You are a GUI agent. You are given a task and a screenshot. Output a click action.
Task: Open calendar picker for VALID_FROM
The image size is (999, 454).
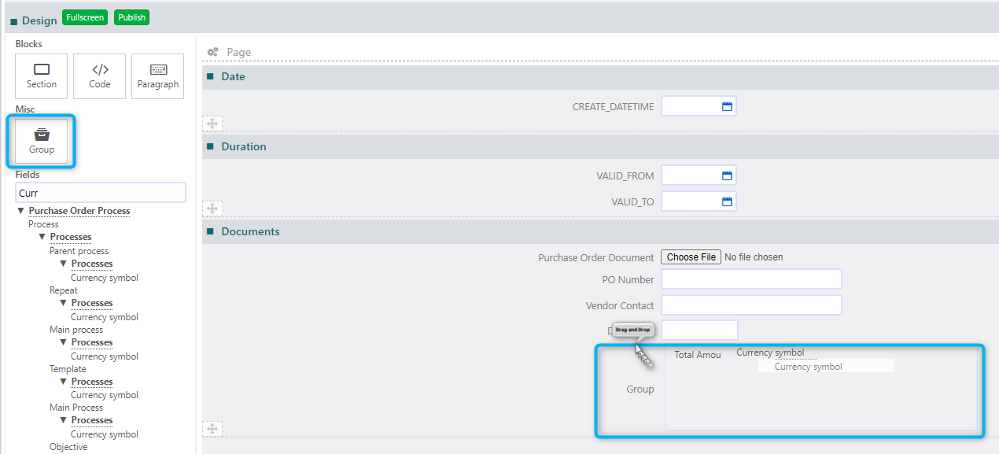727,176
